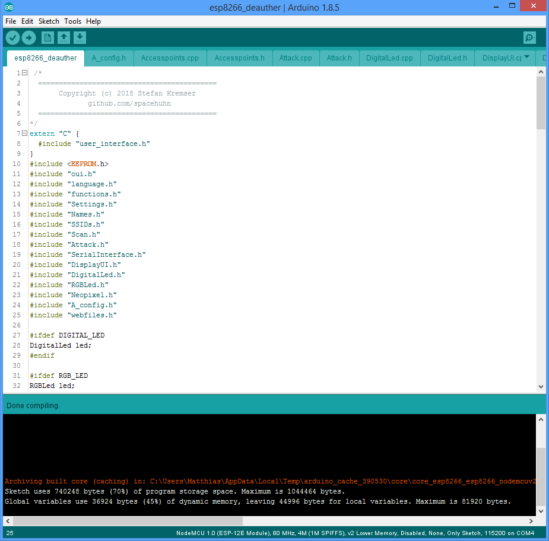
Task: Open the File menu
Action: tap(10, 21)
